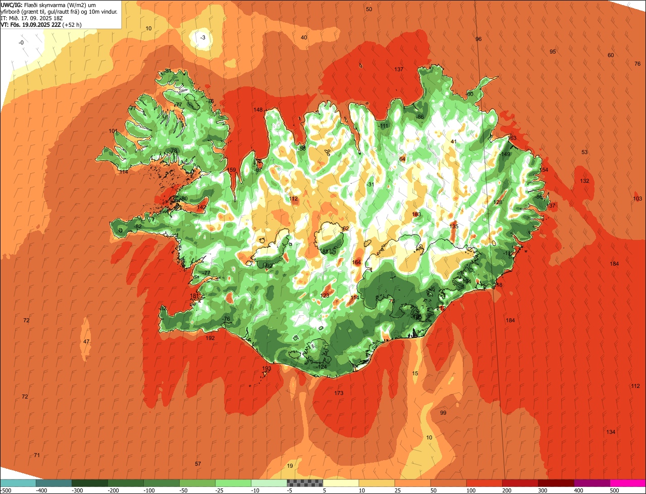Click the map value -3
Image resolution: width=646 pixels, height=494 pixels.
[203, 37]
